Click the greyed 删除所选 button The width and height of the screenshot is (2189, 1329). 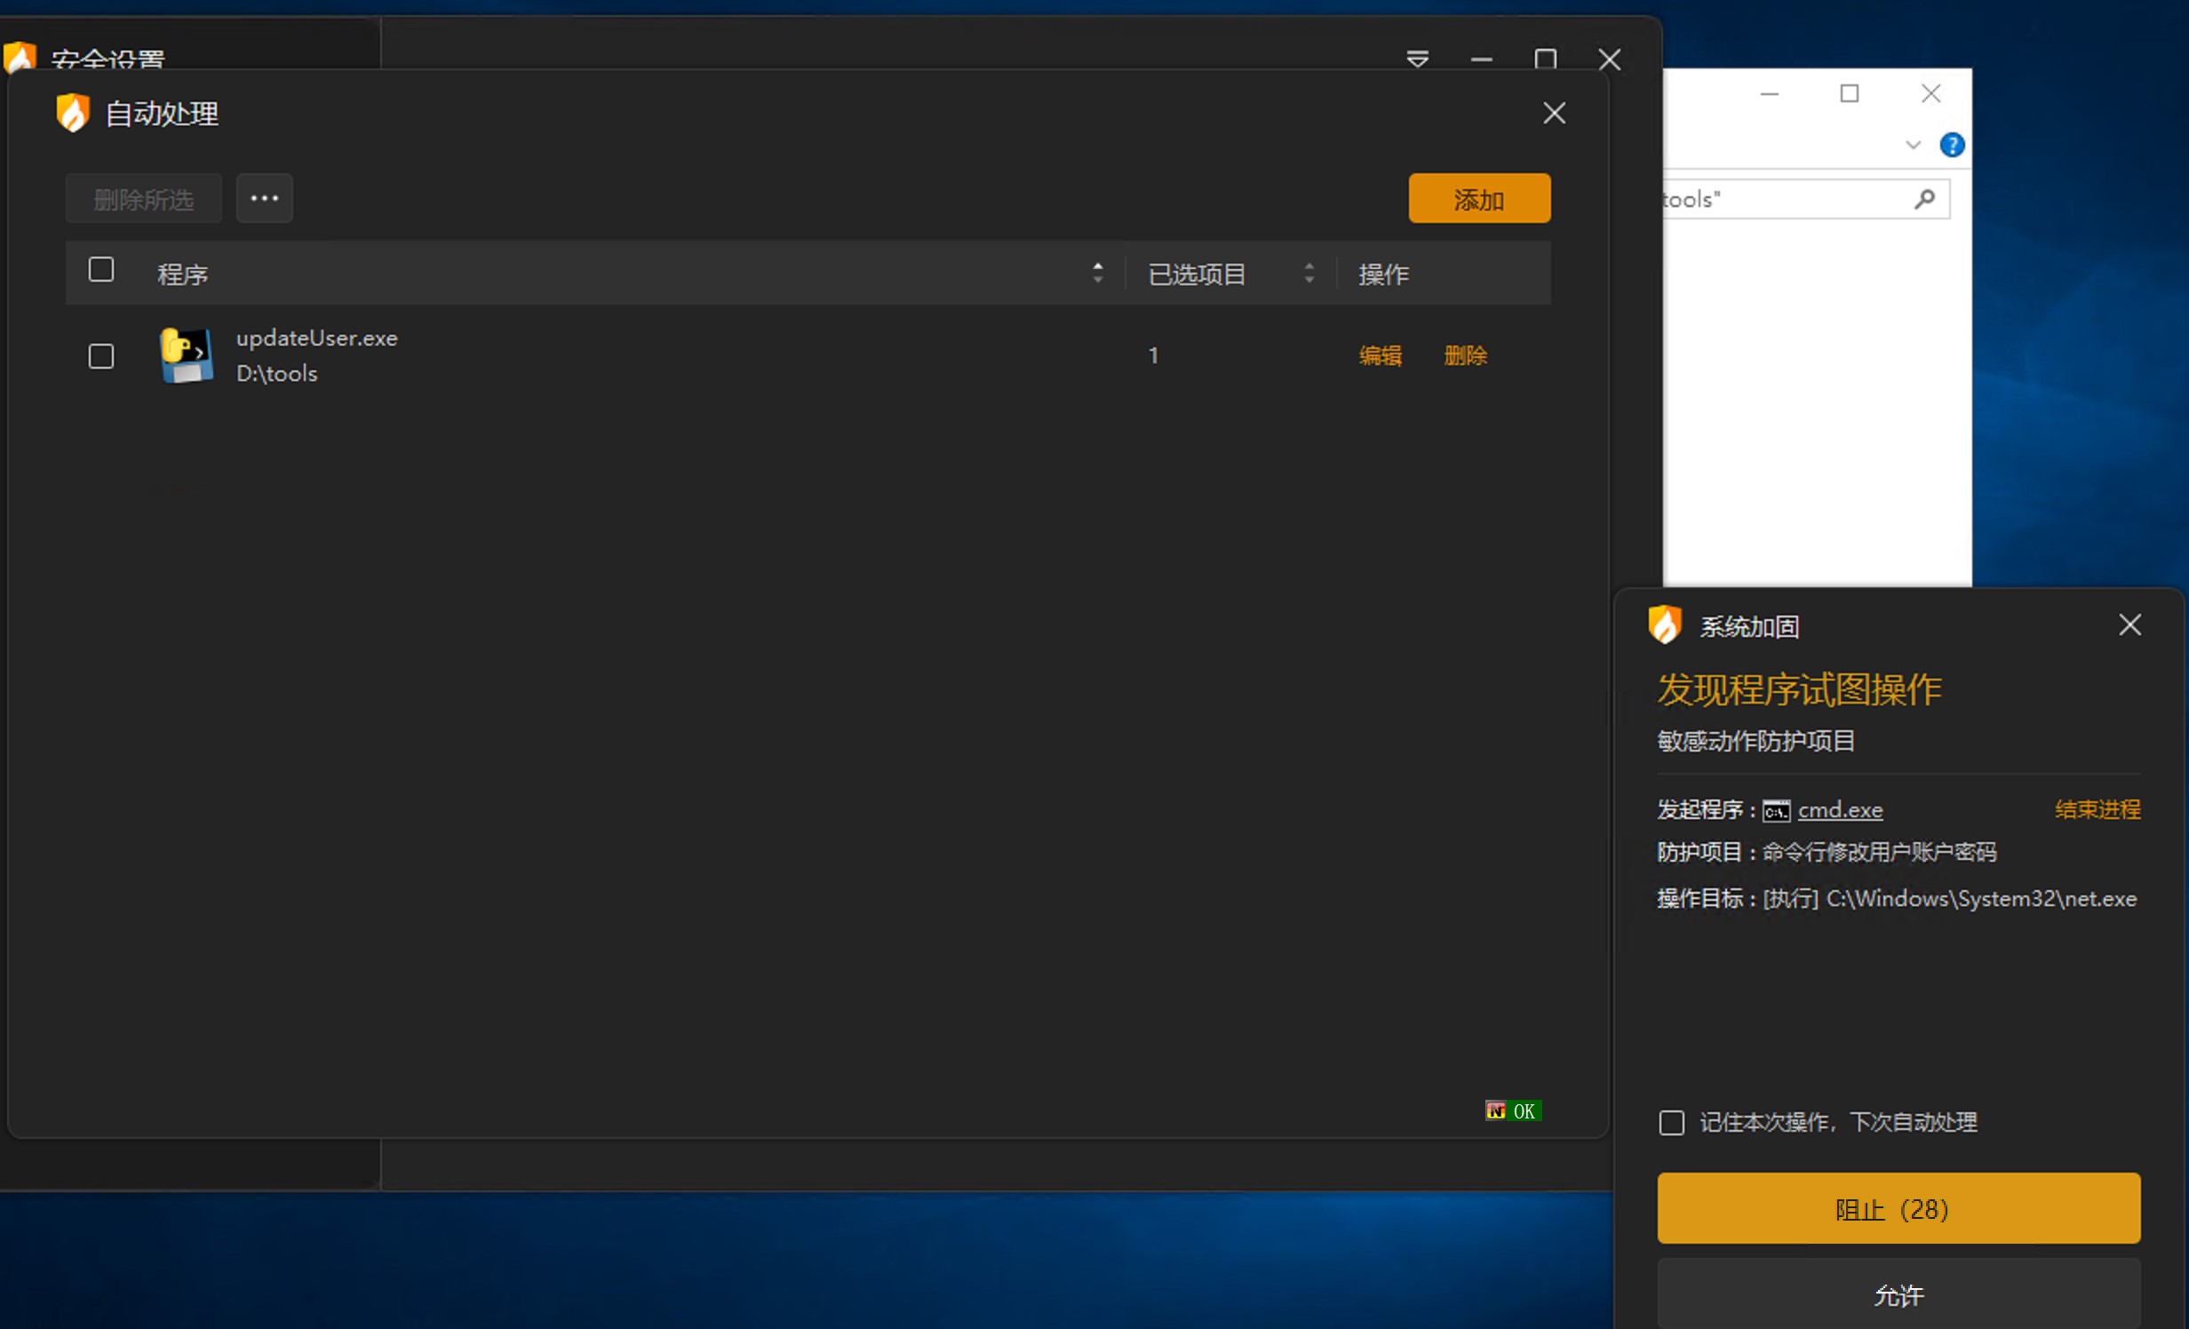point(144,199)
